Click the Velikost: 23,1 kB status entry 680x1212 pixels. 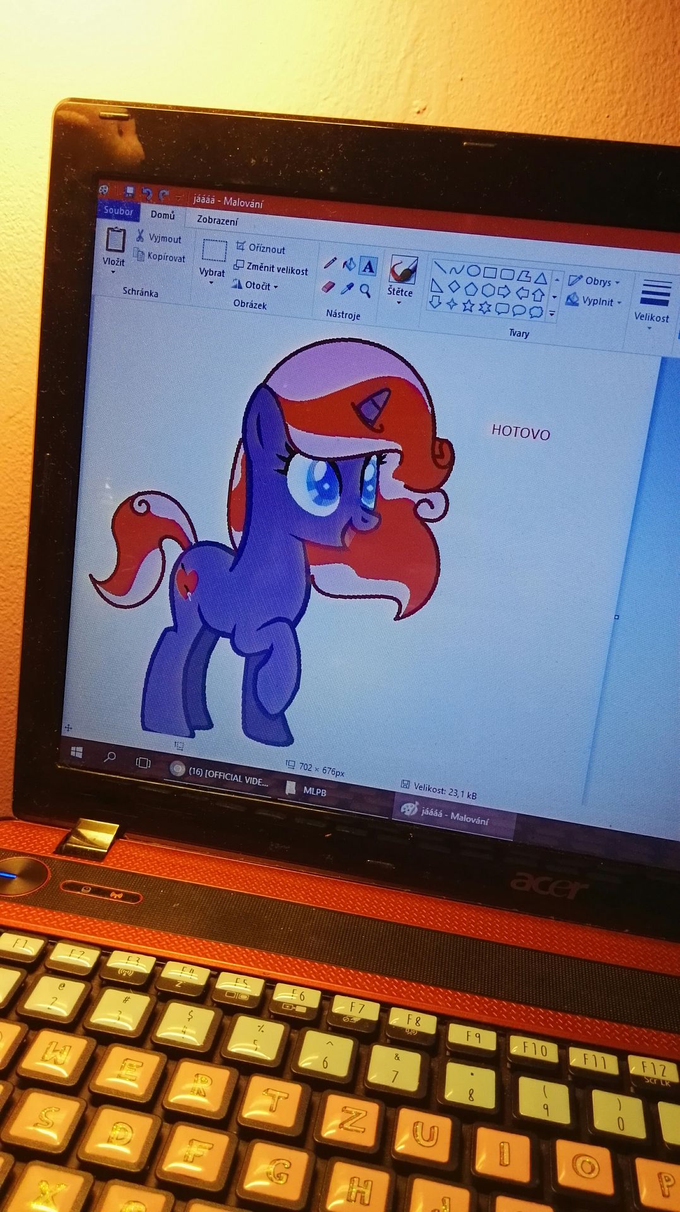(439, 789)
